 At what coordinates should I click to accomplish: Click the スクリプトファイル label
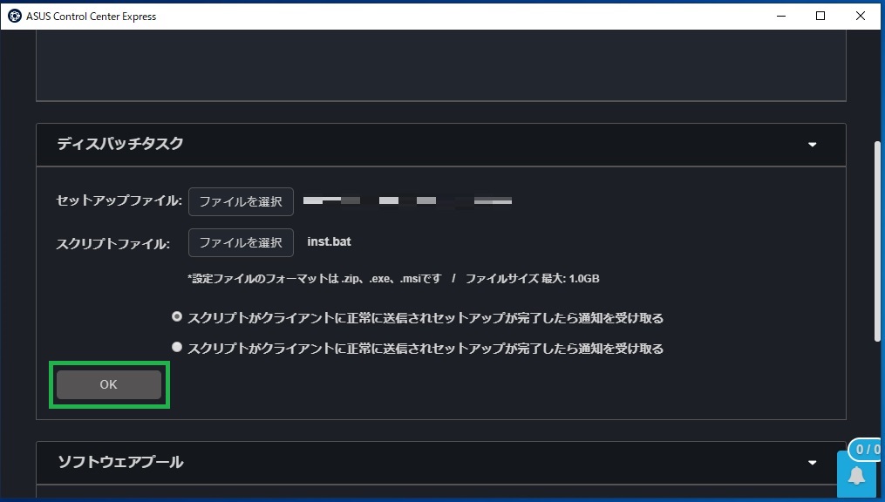[x=112, y=244]
